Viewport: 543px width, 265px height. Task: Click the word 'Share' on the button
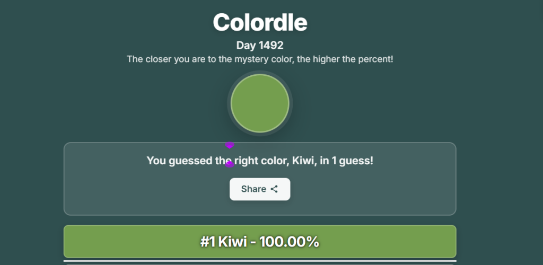coord(253,189)
